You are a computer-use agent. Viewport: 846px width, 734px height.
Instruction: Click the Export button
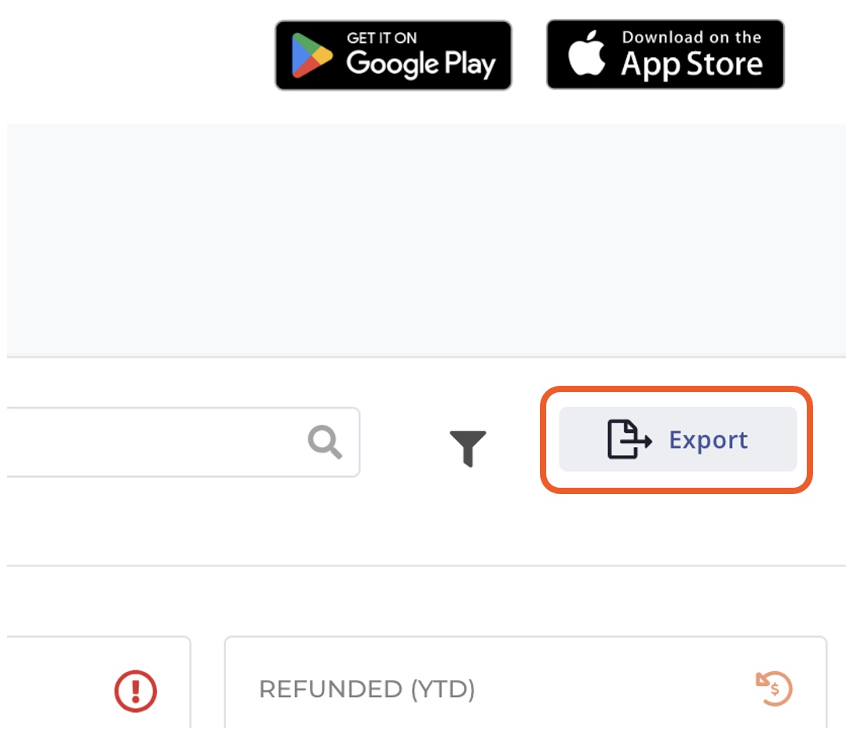(x=678, y=439)
